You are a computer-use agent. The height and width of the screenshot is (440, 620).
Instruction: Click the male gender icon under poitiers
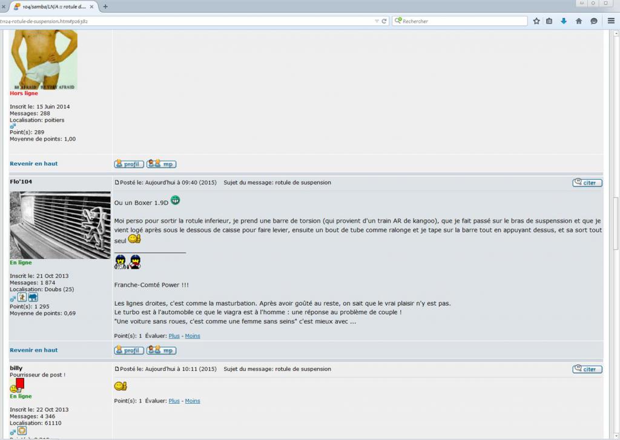coord(13,126)
